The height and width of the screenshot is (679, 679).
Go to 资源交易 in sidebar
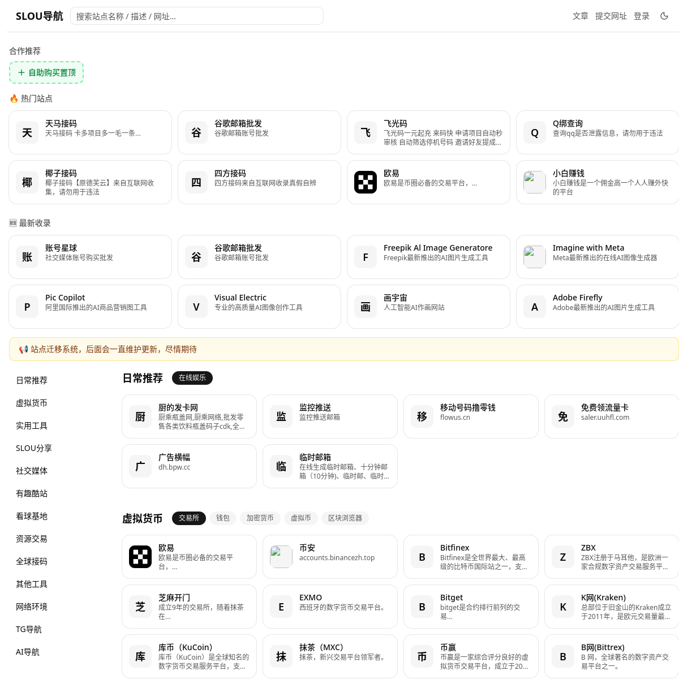tap(32, 539)
